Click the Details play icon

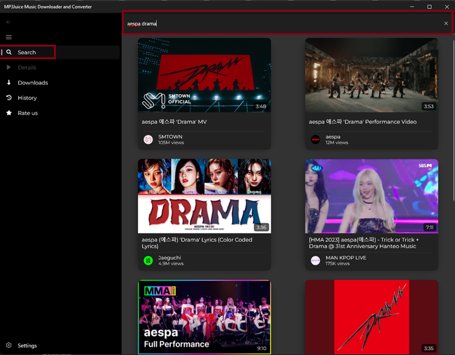(9, 67)
